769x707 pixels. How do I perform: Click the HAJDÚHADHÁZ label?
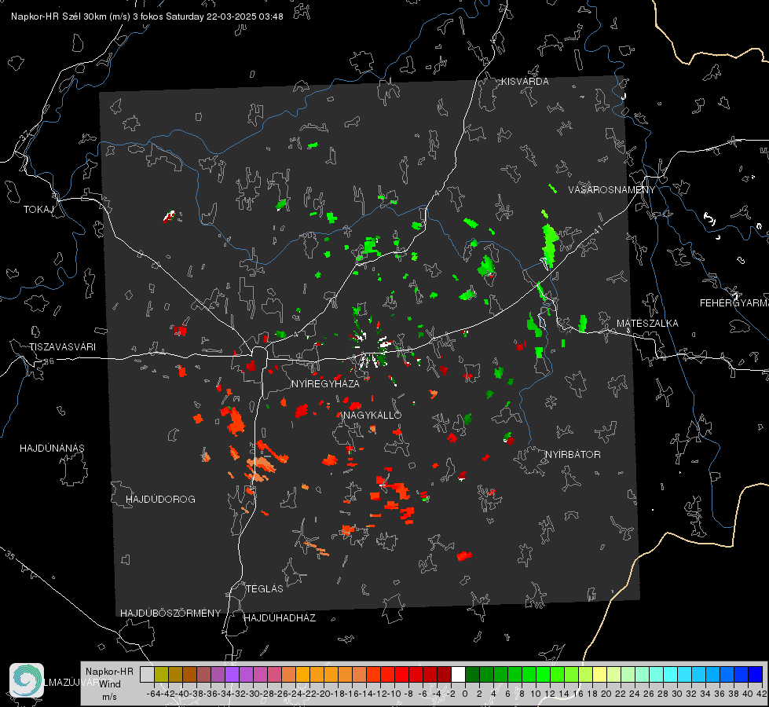280,617
